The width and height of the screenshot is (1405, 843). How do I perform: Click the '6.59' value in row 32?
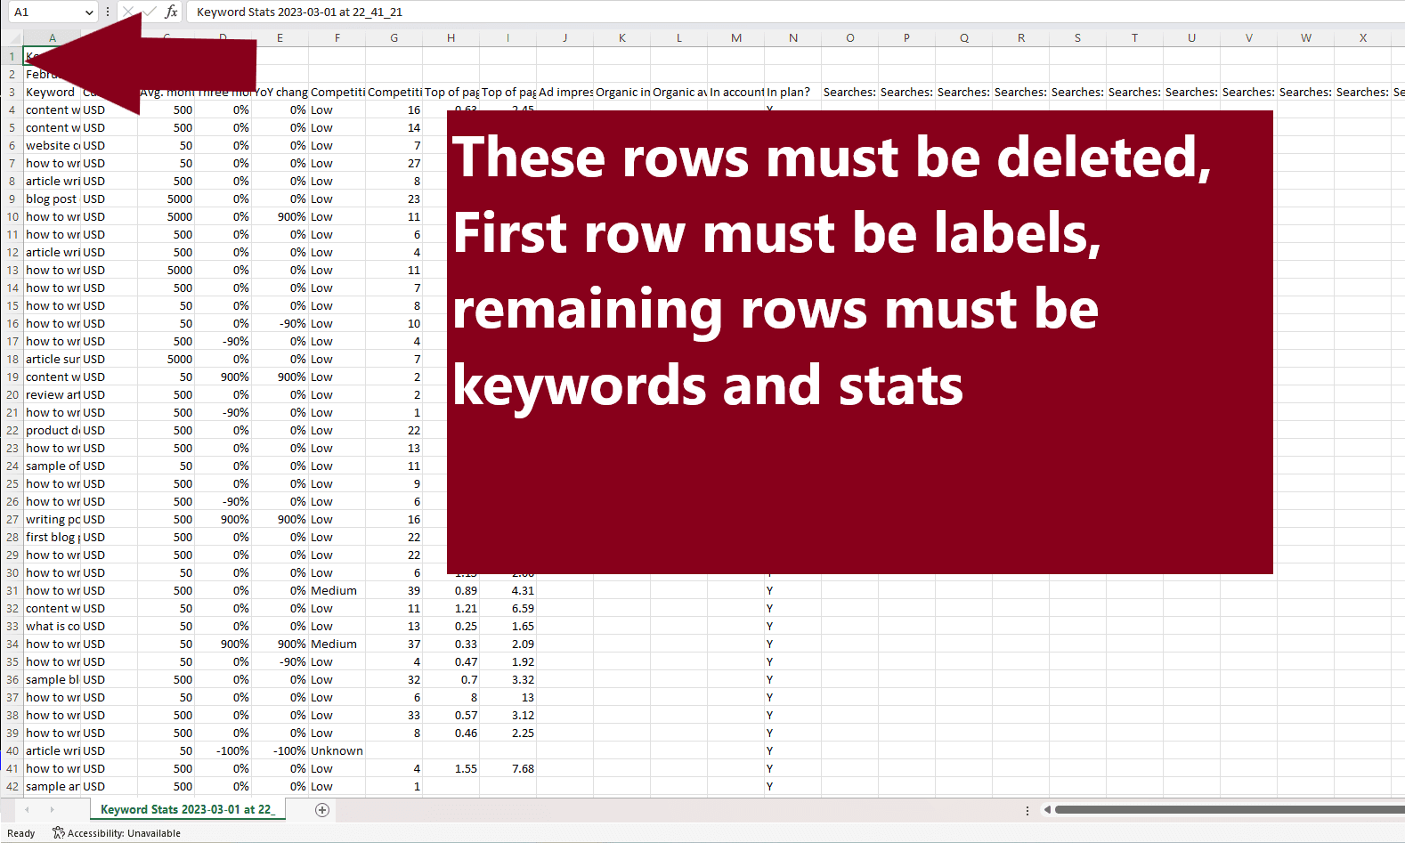coord(508,608)
